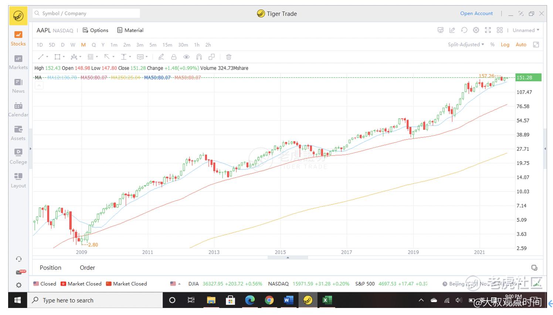This screenshot has height=315, width=553.
Task: Expand the line drawing tool dropdown arrow
Action: [47, 57]
